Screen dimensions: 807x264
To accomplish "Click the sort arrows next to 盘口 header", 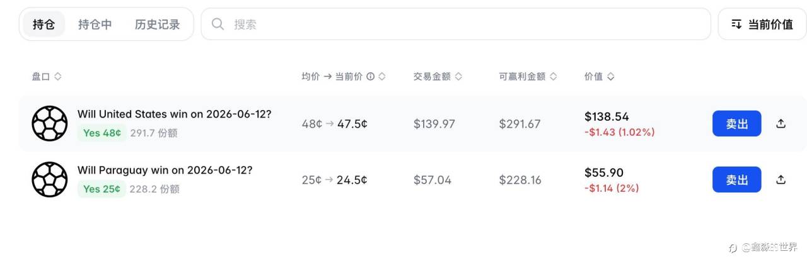I will (57, 77).
